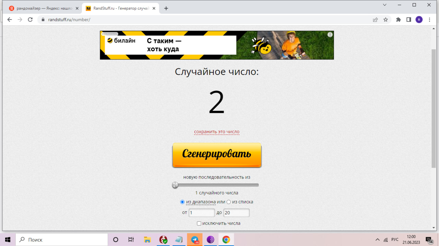Reload the page with the refresh icon
This screenshot has width=439, height=246.
[x=30, y=20]
